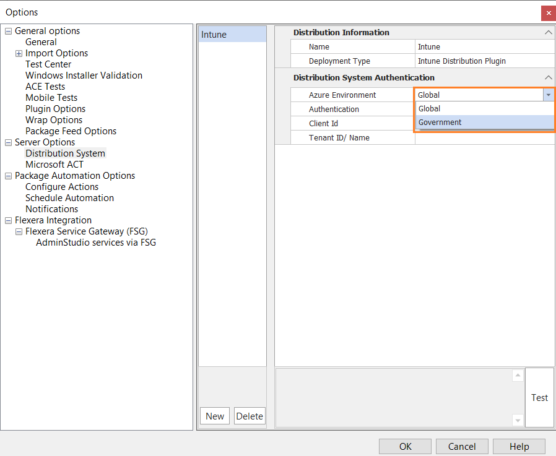Screen dimensions: 556x456
Task: Edit the Name value field showing Intune
Action: (x=485, y=47)
